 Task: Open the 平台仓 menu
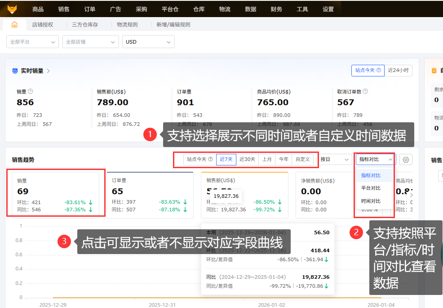170,9
